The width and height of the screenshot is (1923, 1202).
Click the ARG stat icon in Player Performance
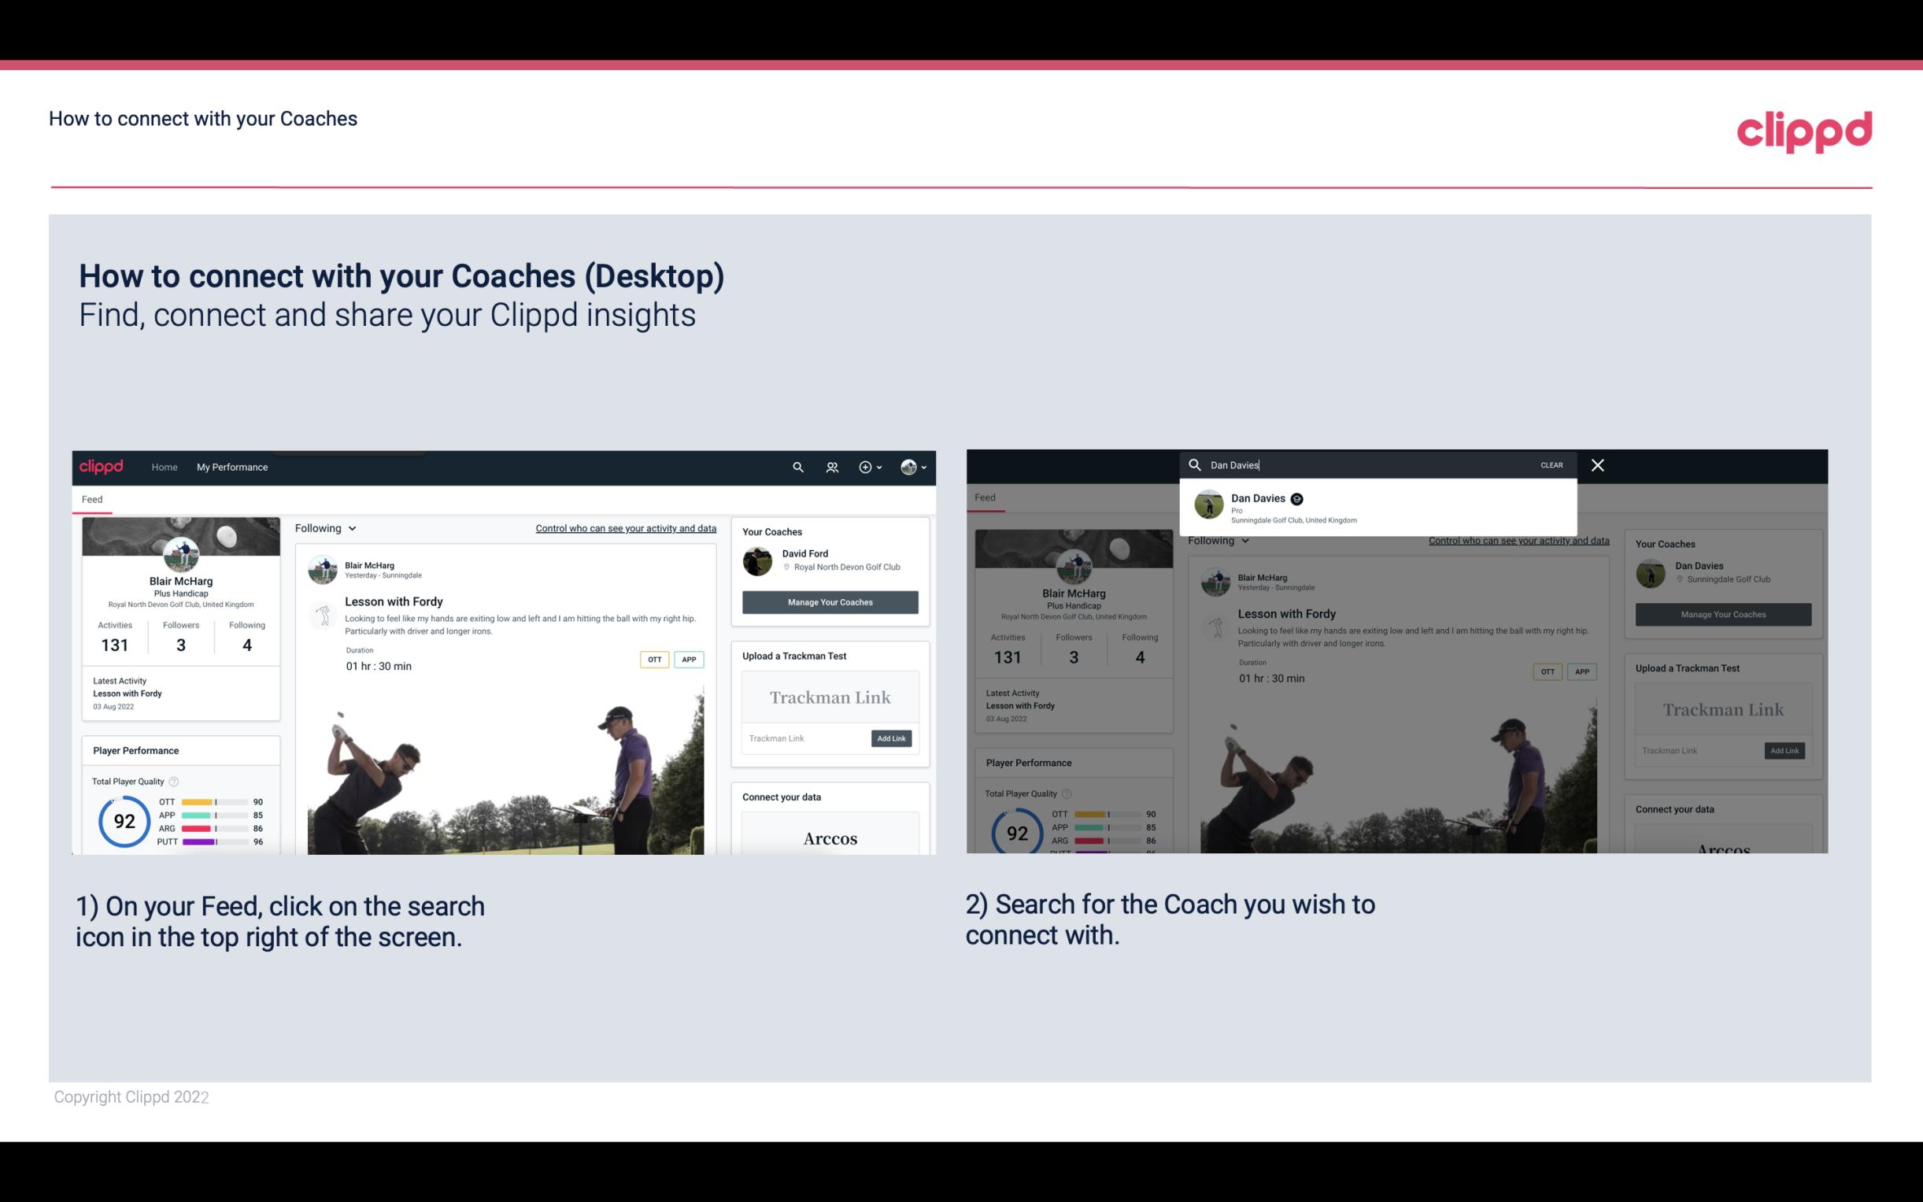coord(165,828)
